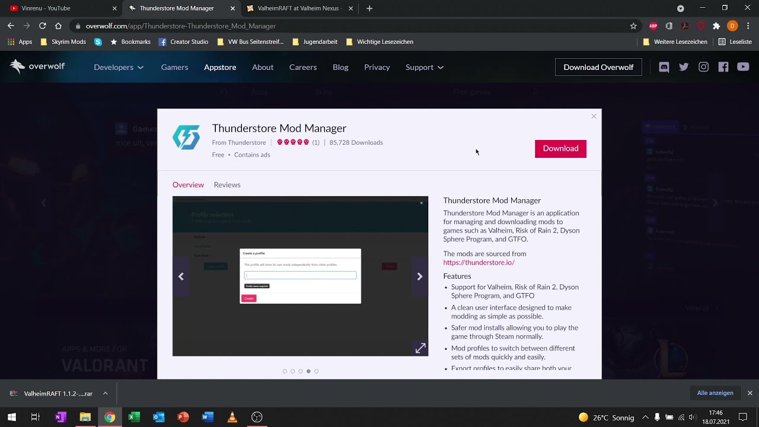Open the Weitere Lesezeichen folder
This screenshot has height=427, width=759.
(675, 42)
